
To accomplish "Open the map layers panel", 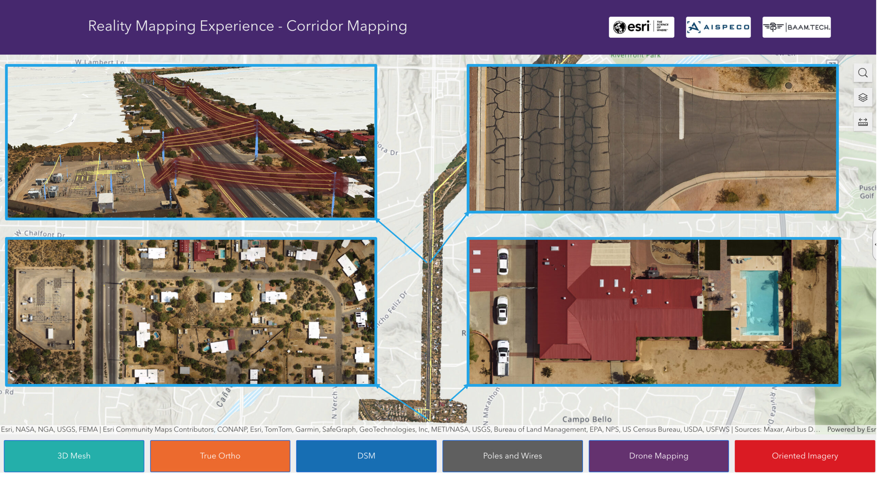I will pos(863,98).
